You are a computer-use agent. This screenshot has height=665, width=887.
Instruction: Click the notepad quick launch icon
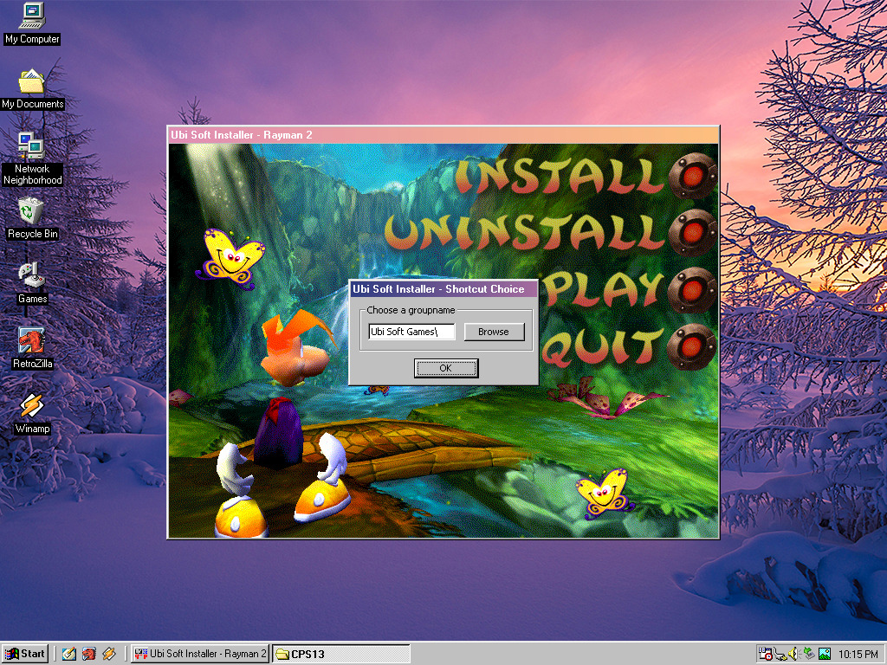click(69, 654)
